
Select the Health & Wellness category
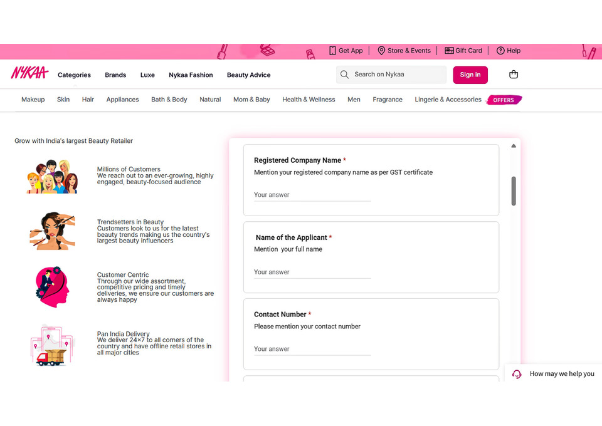tap(309, 100)
